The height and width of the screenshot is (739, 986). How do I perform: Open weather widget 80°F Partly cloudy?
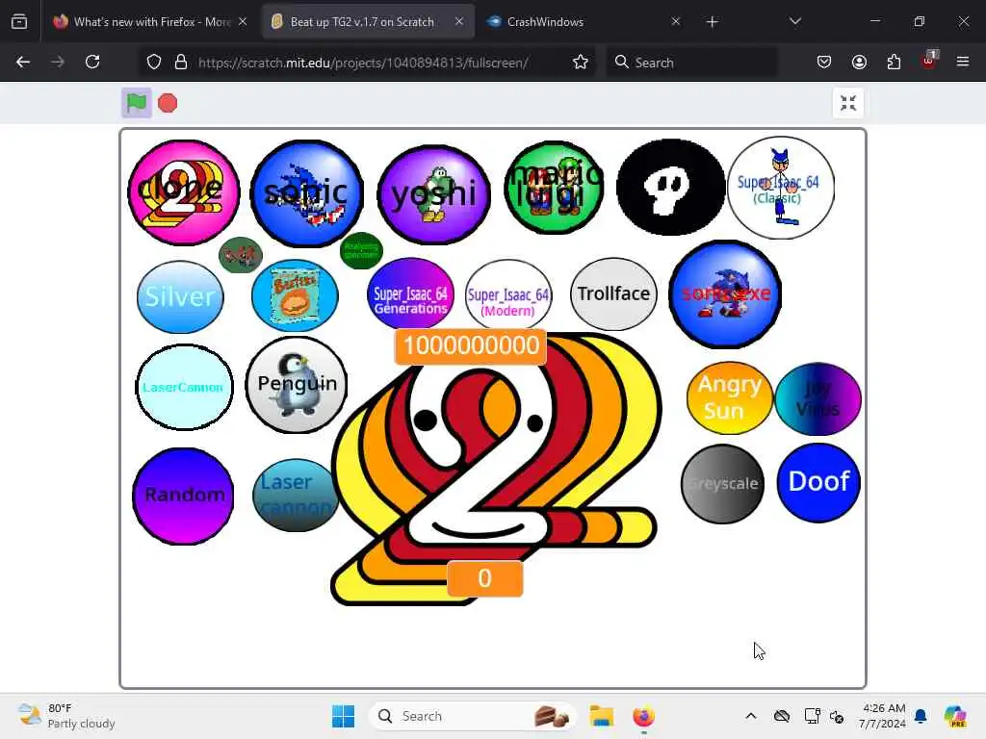(66, 716)
